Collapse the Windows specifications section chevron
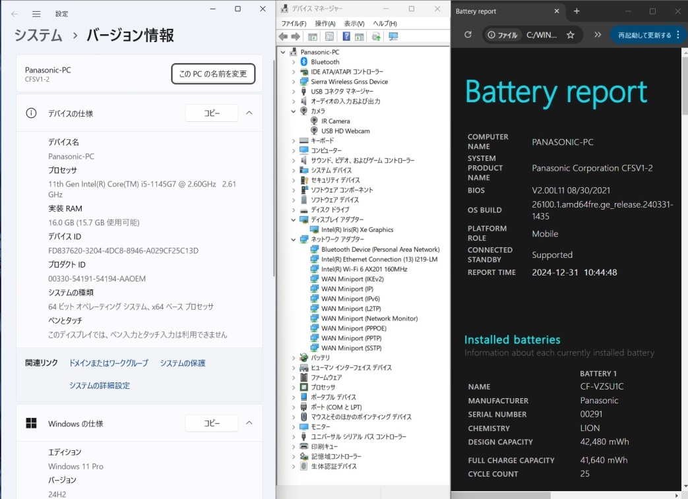The height and width of the screenshot is (499, 688). tap(249, 423)
